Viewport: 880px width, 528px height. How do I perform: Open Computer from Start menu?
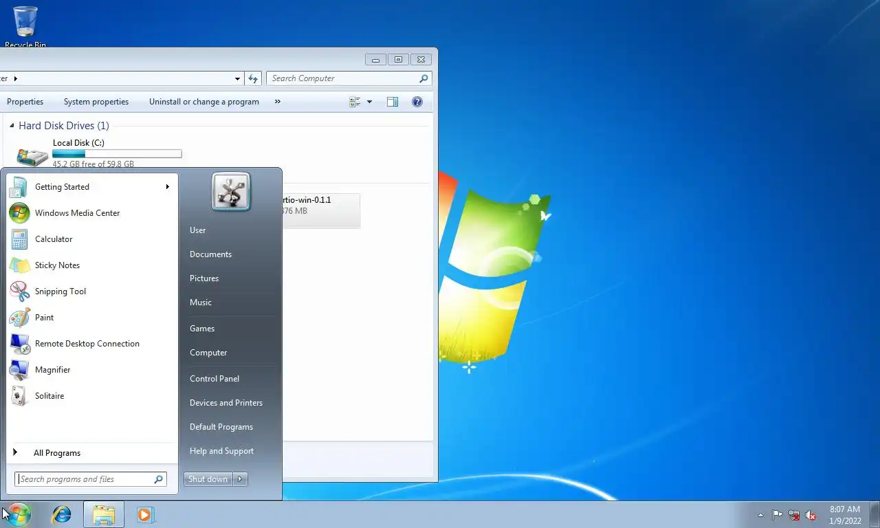(208, 353)
